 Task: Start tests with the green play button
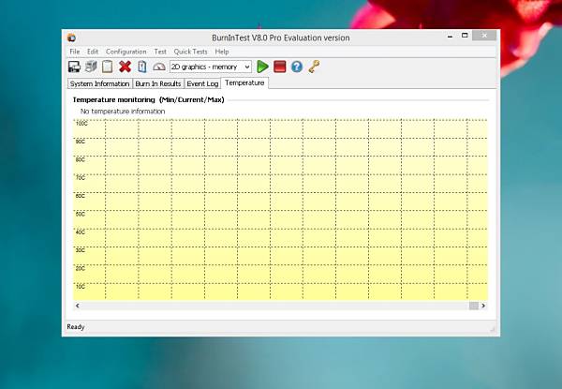click(x=262, y=67)
